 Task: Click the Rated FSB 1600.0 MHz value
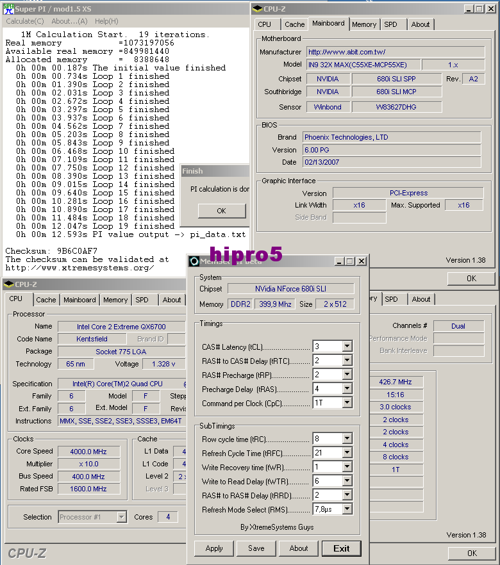click(x=88, y=489)
